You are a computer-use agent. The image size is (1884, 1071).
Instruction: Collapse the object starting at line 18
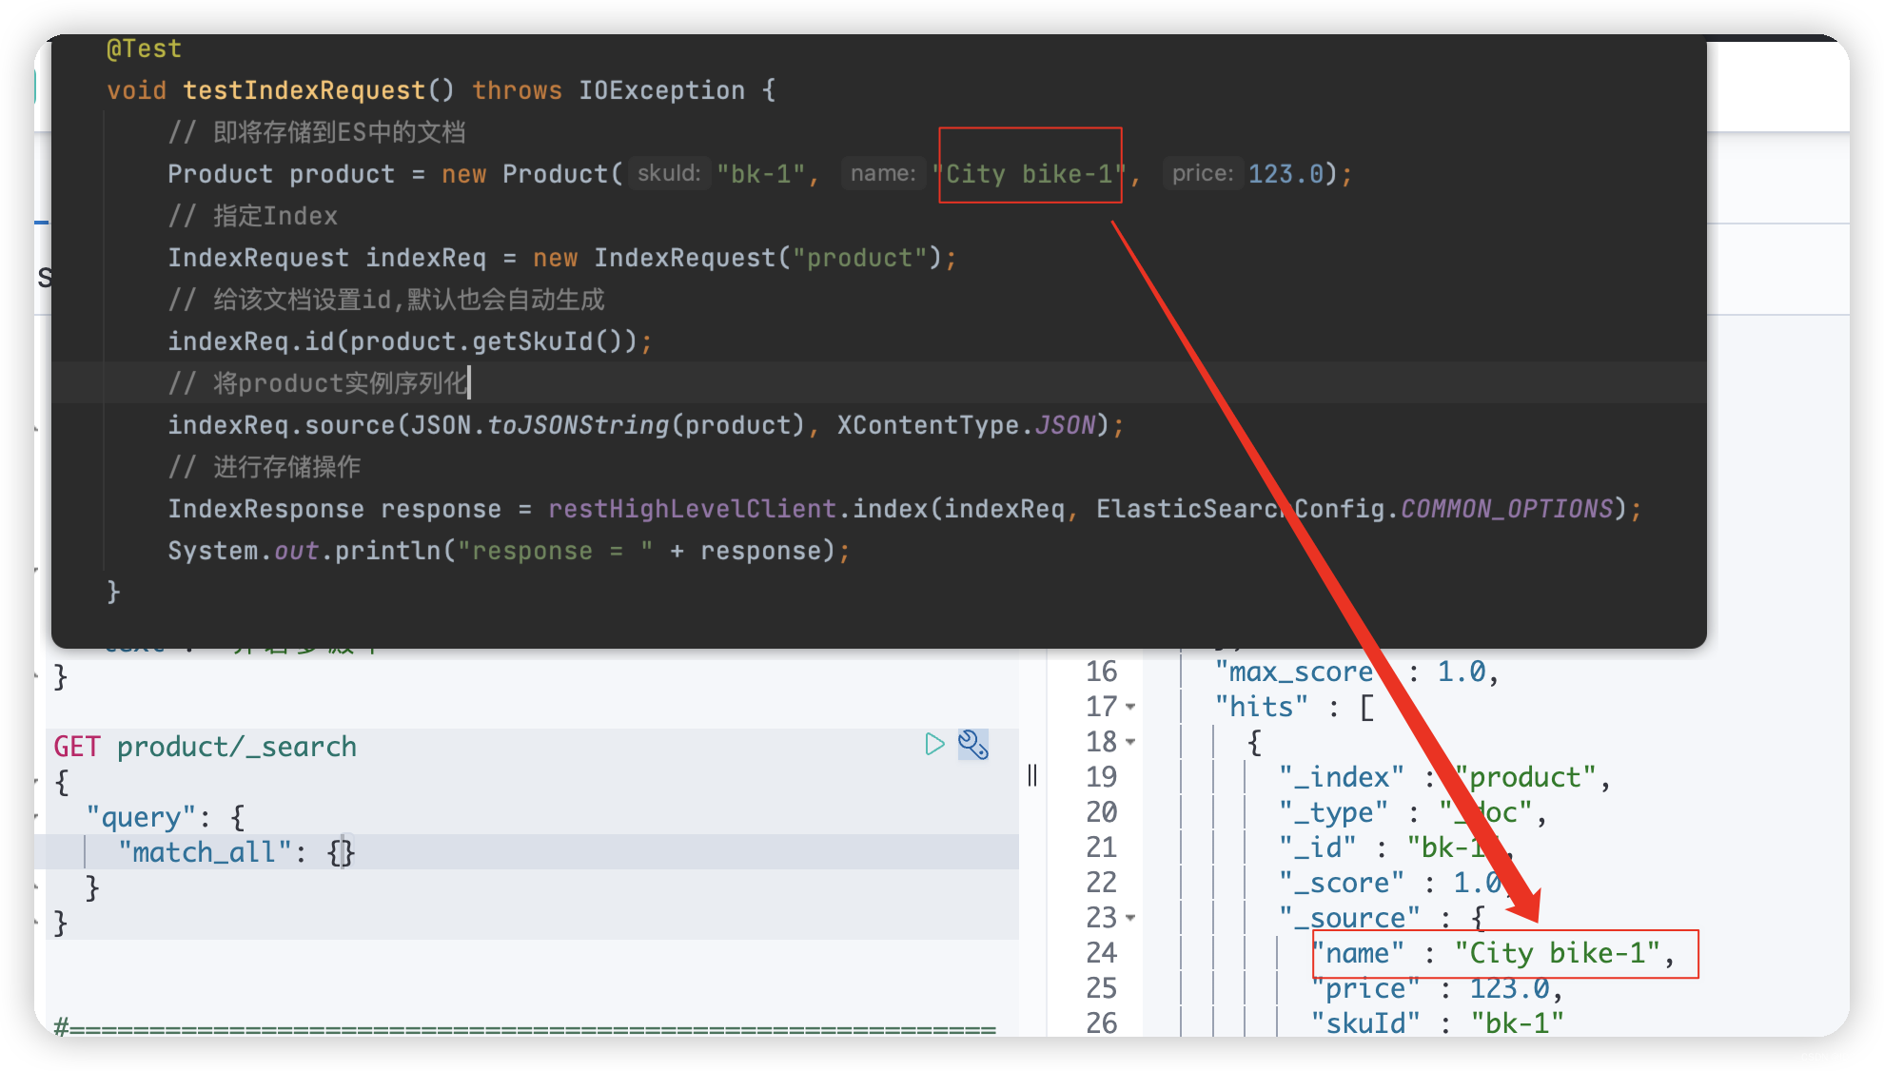click(1130, 742)
